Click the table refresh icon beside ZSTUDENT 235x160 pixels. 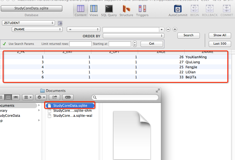pyautogui.click(x=60, y=23)
